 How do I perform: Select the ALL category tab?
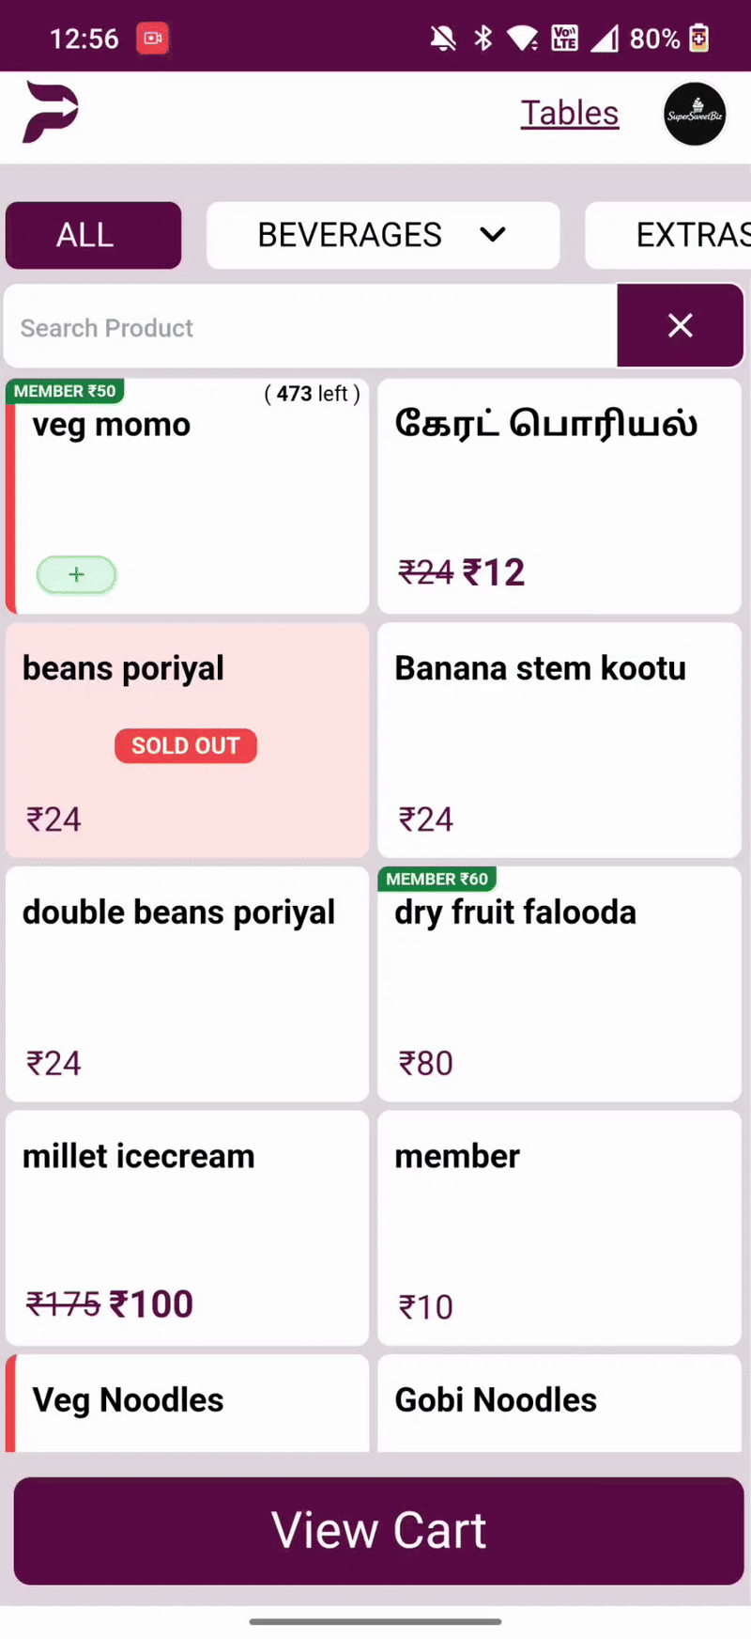tap(93, 235)
